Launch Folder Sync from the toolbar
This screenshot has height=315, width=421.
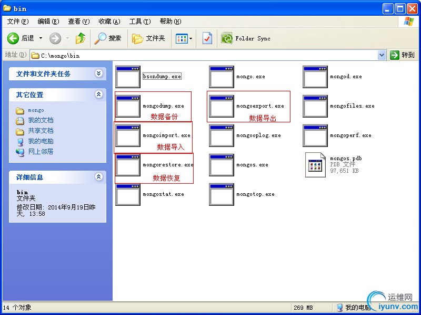(x=245, y=38)
